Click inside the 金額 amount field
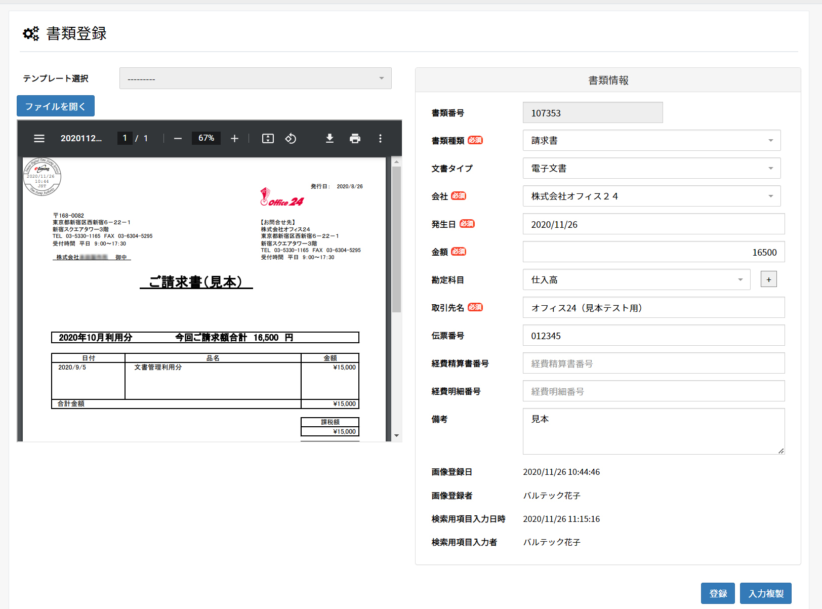Image resolution: width=822 pixels, height=609 pixels. tap(653, 252)
